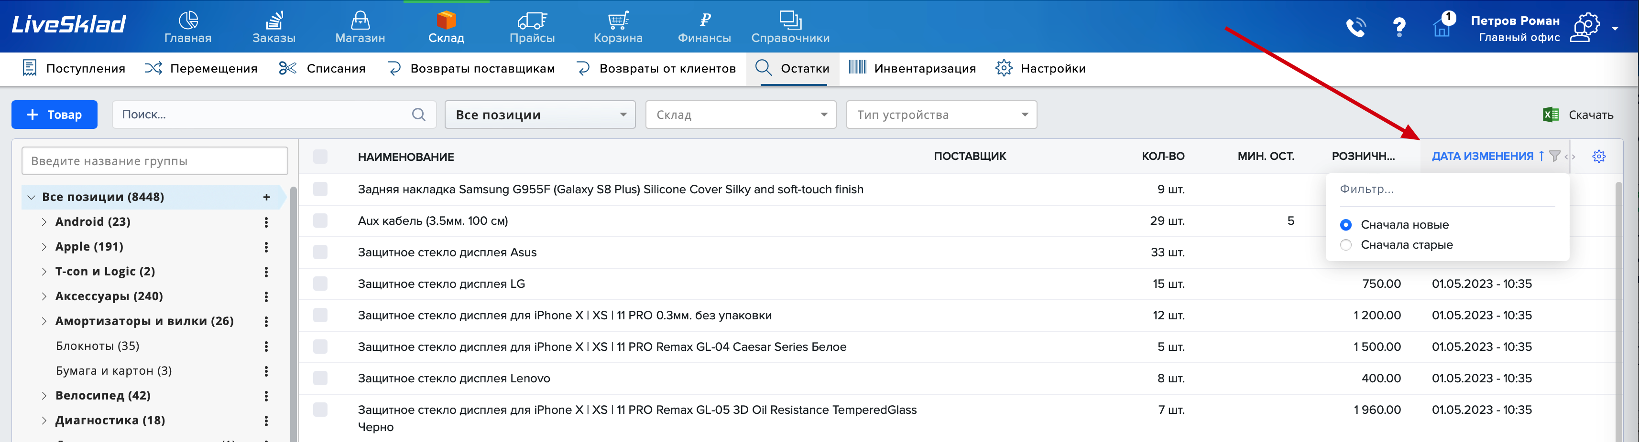Add a group with the plus icon
The width and height of the screenshot is (1639, 442).
click(267, 197)
